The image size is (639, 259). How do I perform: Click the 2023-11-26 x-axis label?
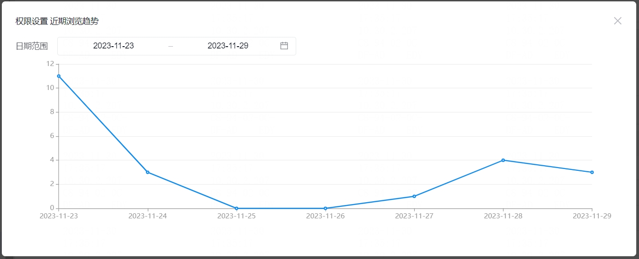coord(325,216)
